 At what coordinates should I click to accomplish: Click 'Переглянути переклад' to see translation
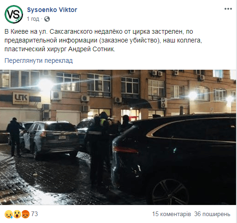[x=39, y=60]
